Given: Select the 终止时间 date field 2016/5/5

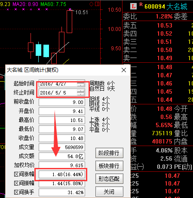Looking at the screenshot, I should pyautogui.click(x=62, y=92).
